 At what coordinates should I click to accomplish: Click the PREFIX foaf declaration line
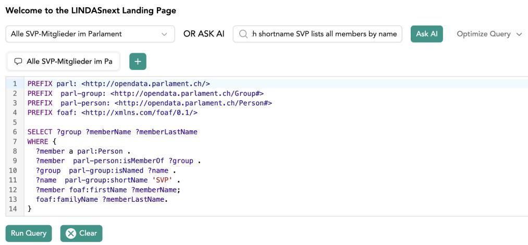point(112,113)
